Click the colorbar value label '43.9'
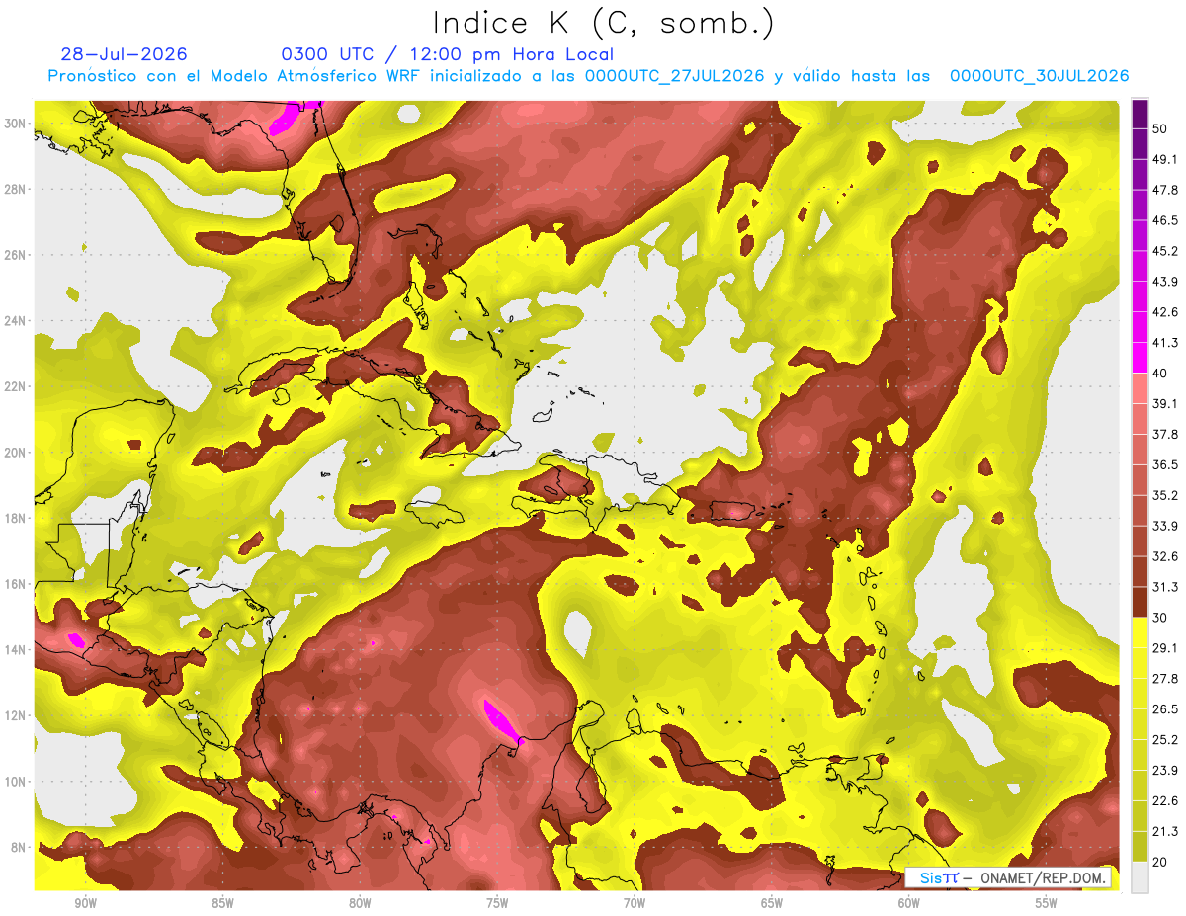This screenshot has height=916, width=1186. 1166,281
